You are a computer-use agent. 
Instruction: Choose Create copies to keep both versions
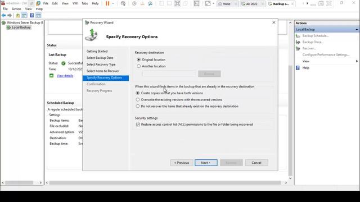(137, 93)
